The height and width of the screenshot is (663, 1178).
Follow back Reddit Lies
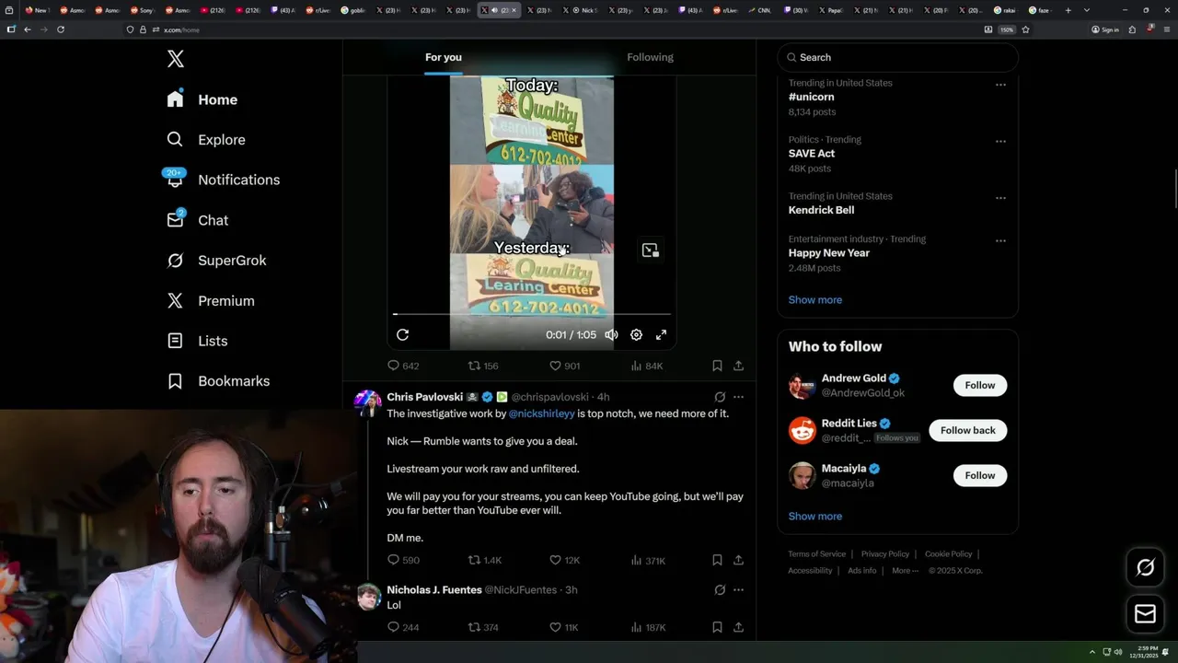pos(967,430)
